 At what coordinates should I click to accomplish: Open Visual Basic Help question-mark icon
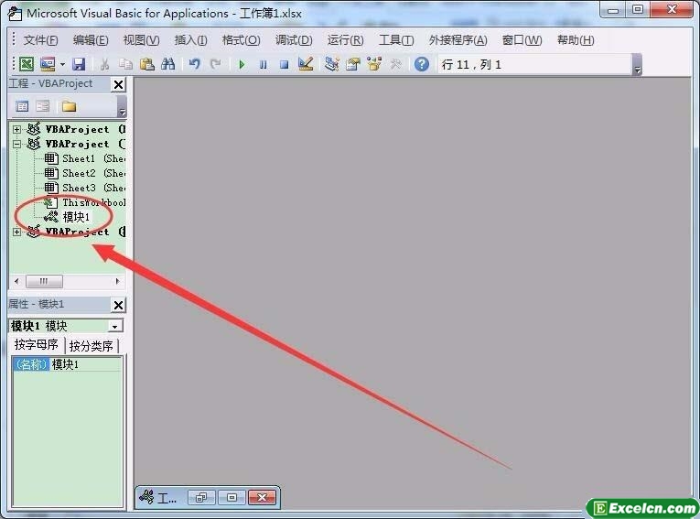click(x=422, y=64)
